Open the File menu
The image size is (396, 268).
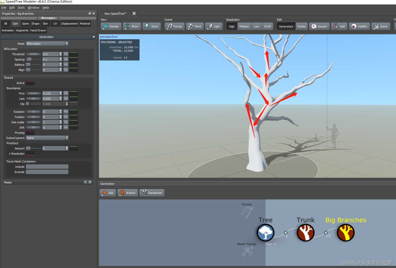point(4,8)
